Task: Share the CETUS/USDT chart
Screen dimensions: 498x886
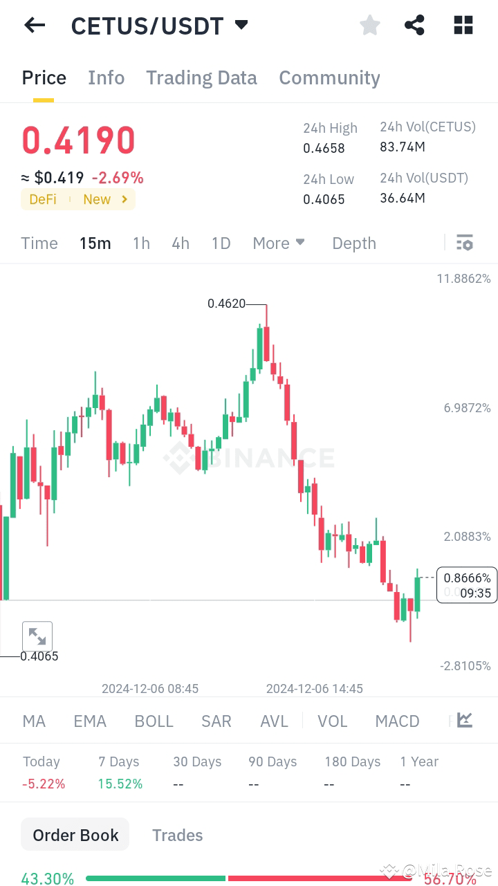Action: [414, 25]
